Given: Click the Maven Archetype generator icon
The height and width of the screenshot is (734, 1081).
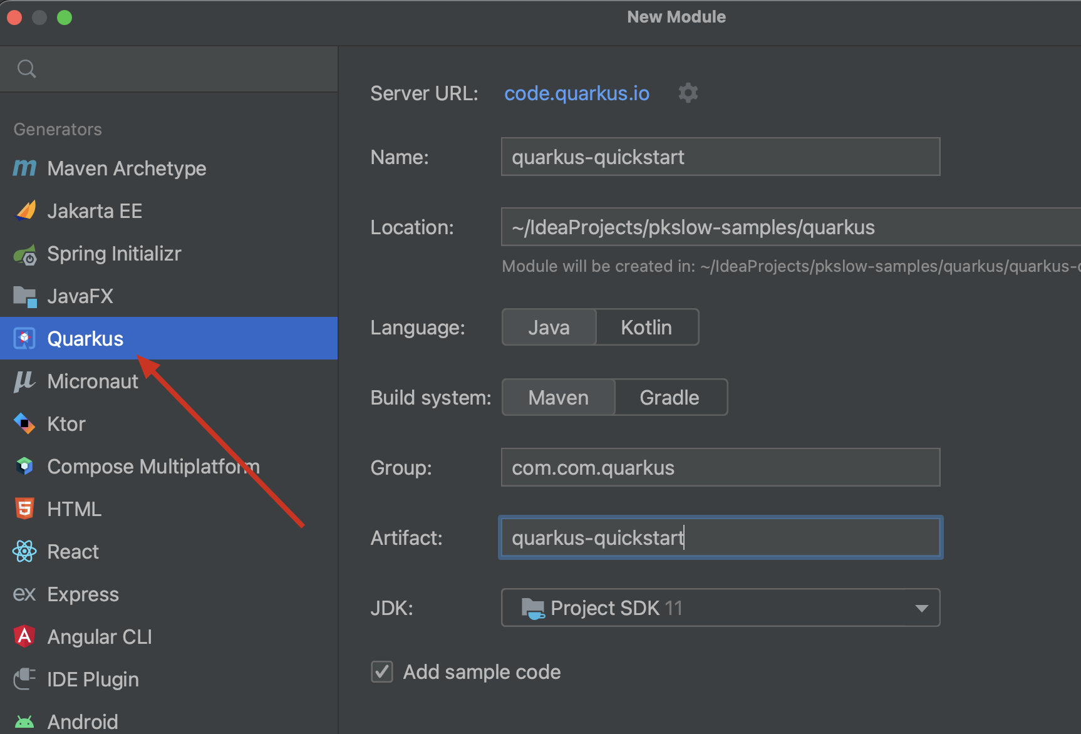Looking at the screenshot, I should (24, 168).
